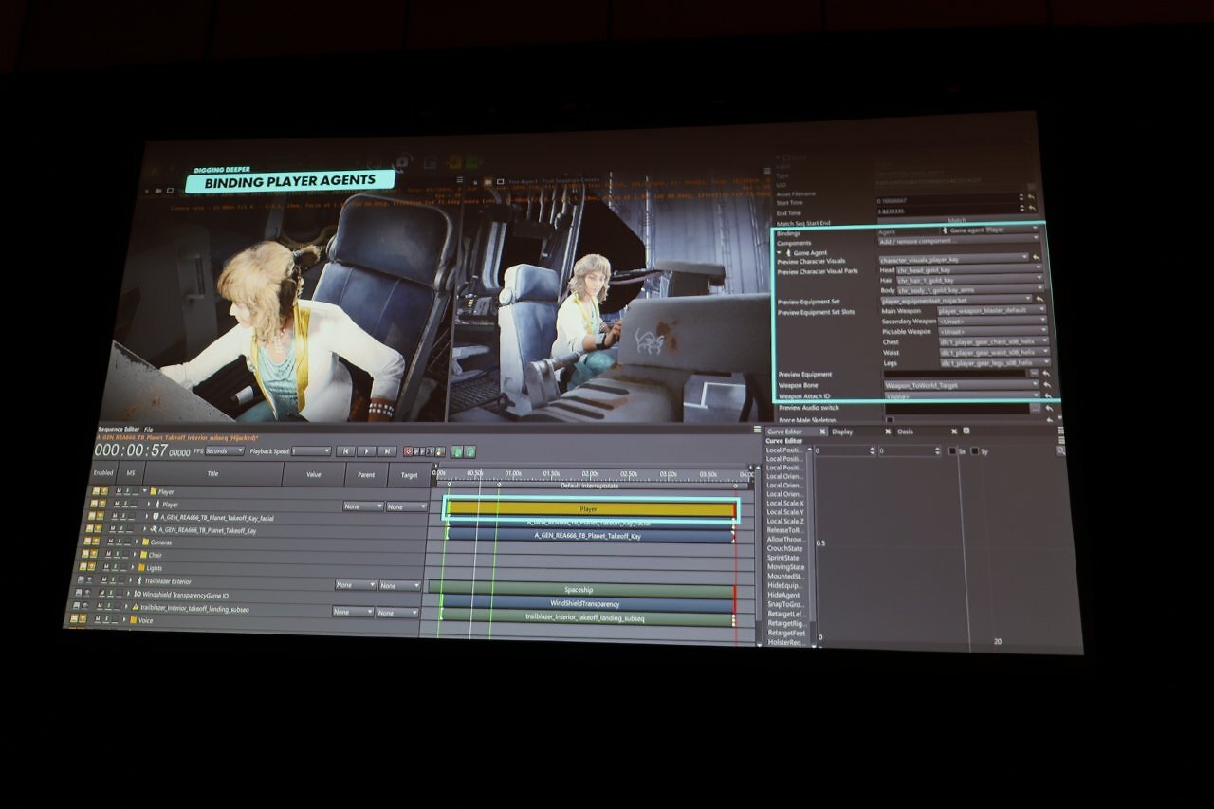
Task: Toggle enabled icon on the Chair row
Action: 83,554
